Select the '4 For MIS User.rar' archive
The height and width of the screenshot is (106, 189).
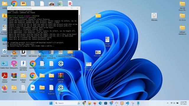point(61,75)
